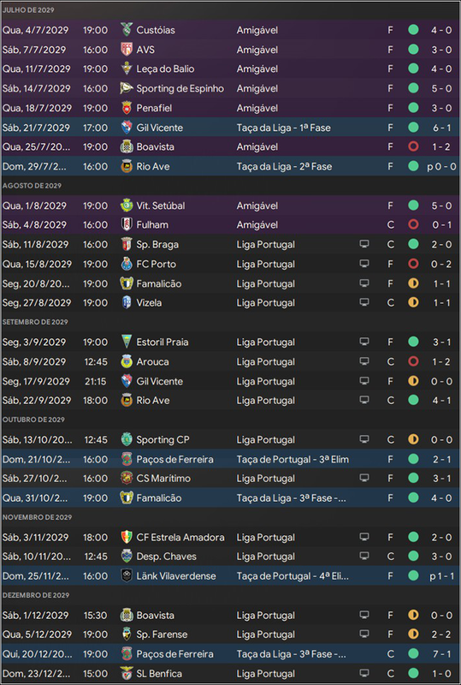Click the SL Benfica crest icon
The image size is (461, 685).
point(127,673)
